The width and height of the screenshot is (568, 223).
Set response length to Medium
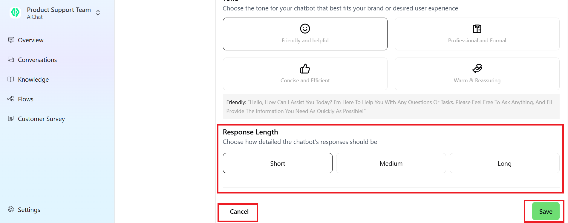[391, 163]
